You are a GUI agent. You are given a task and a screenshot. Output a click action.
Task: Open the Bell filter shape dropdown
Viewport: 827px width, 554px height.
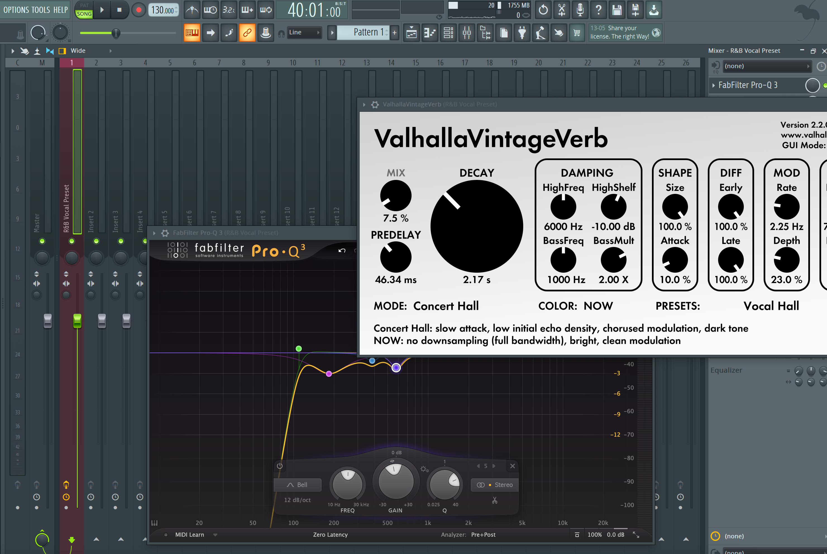(297, 485)
